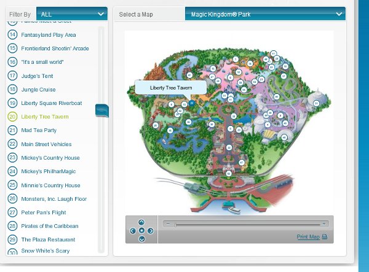Viewport: 369px width, 272px height.
Task: Select Pirates of the Caribbean in the list
Action: [50, 226]
